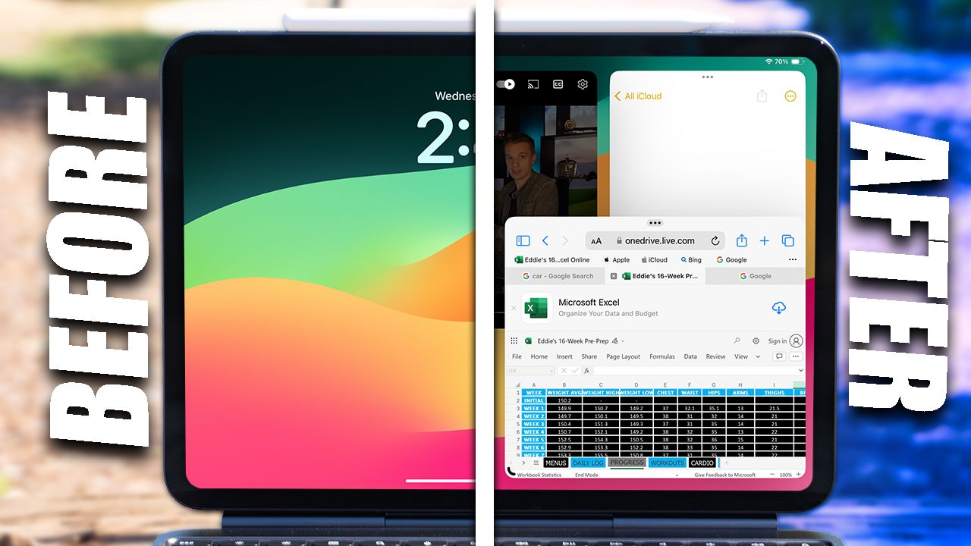Screen dimensions: 971x546
Task: Open the Formulas ribbon tab
Action: [661, 356]
